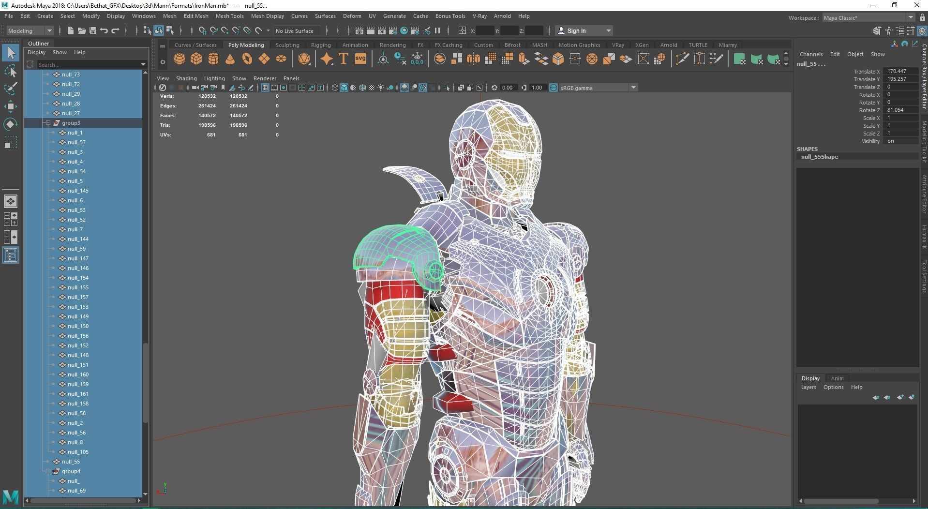Switch to the Sculpting shelf tab
The height and width of the screenshot is (509, 928).
pyautogui.click(x=287, y=45)
